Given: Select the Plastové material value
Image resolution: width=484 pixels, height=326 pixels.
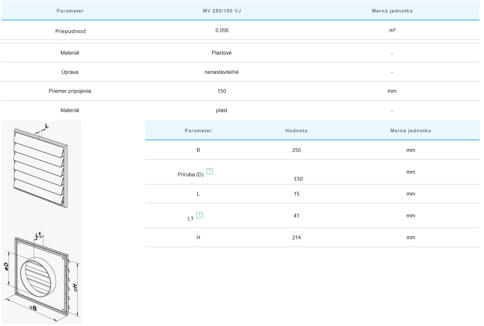Looking at the screenshot, I should tap(221, 53).
